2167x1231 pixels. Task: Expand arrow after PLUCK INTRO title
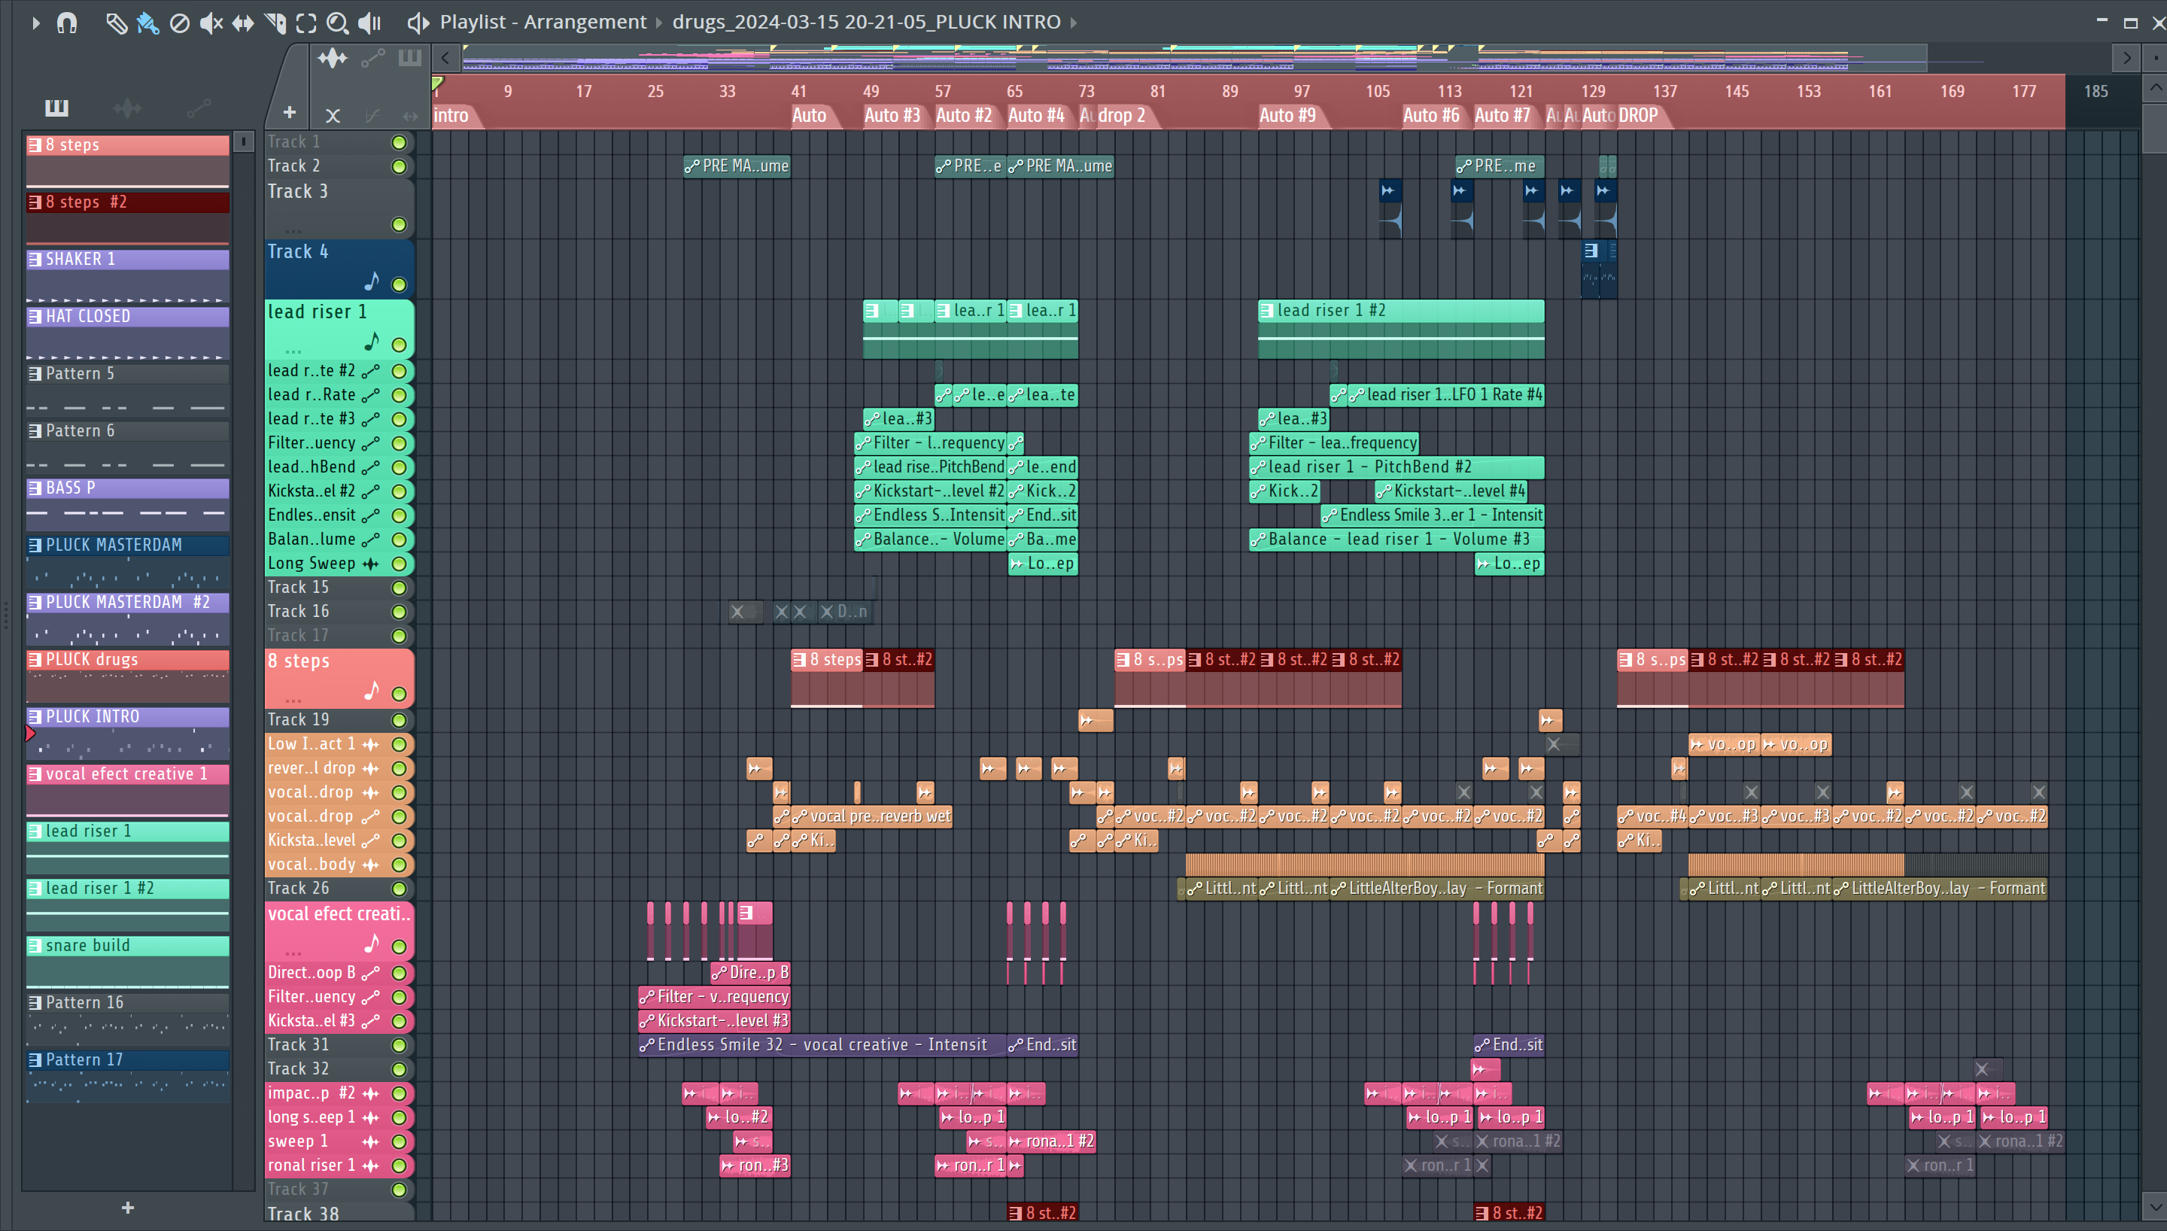pyautogui.click(x=1074, y=23)
